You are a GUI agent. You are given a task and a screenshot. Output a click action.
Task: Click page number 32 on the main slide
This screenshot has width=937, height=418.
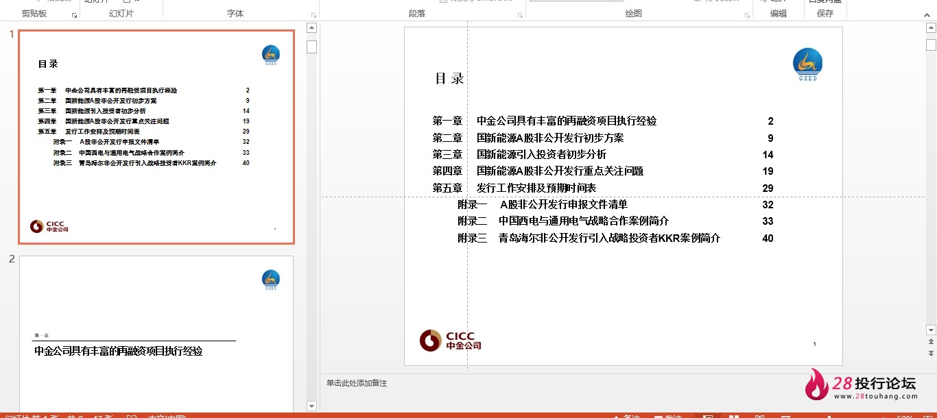coord(768,205)
